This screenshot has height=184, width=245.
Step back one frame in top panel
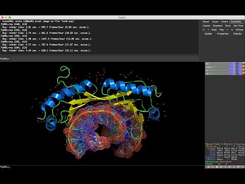coord(208,30)
